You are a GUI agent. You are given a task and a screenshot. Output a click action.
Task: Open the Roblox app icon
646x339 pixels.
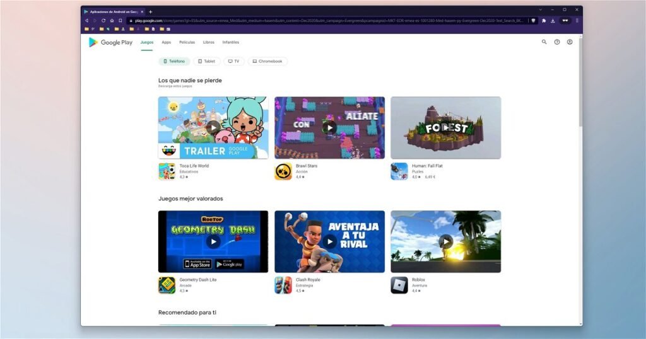tap(399, 285)
